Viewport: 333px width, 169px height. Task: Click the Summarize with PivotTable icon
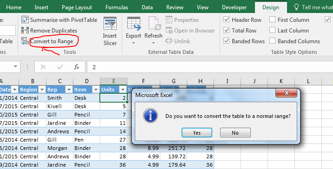(x=25, y=19)
